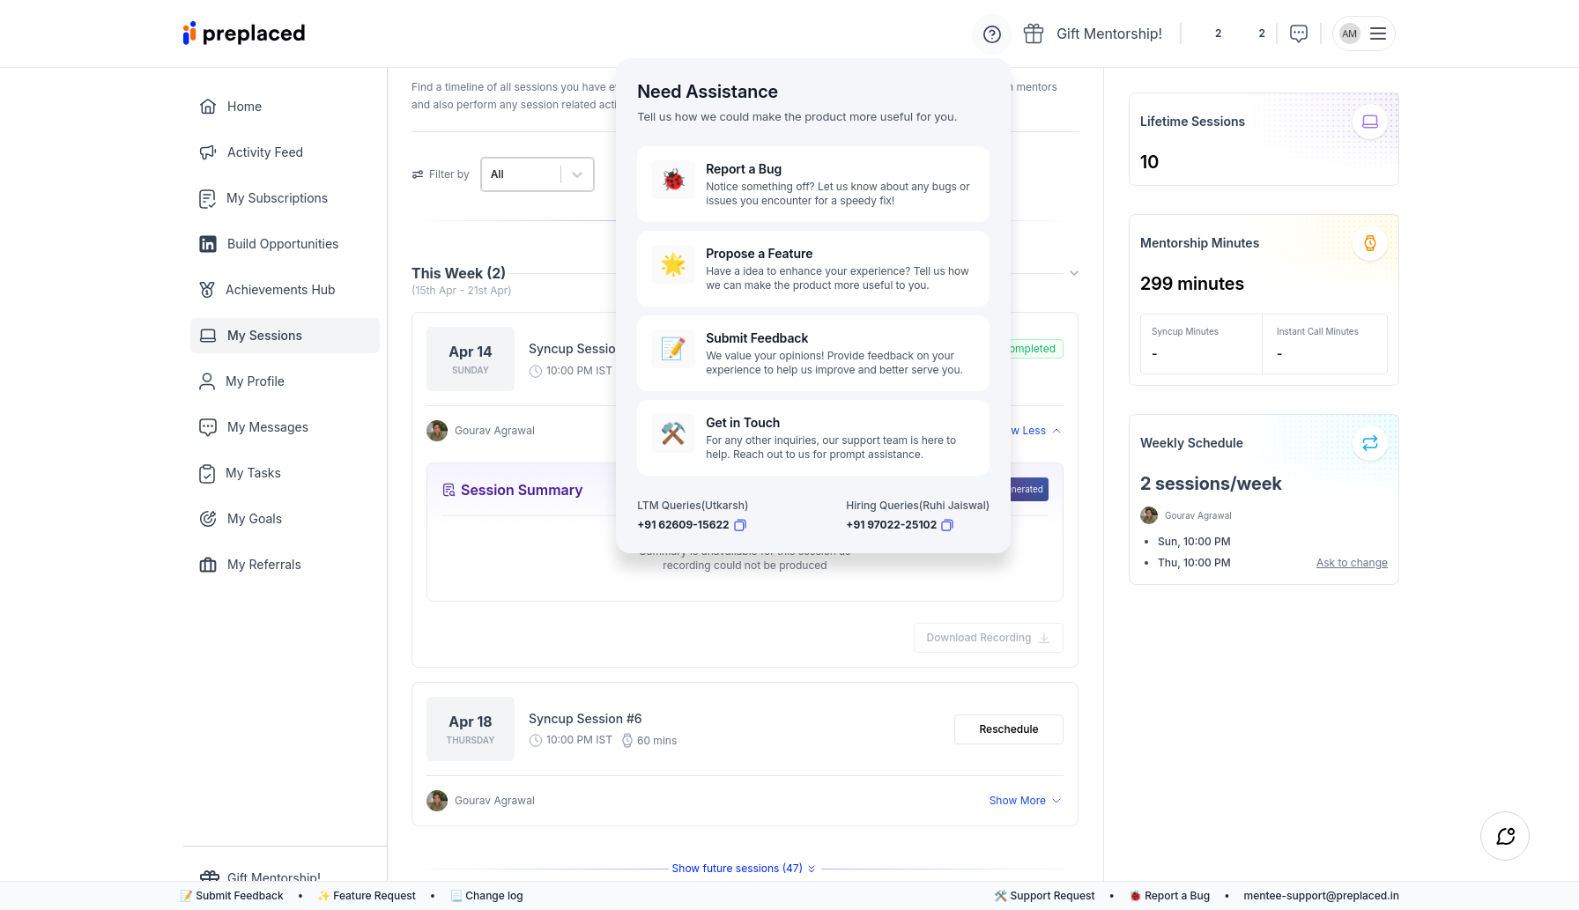This screenshot has height=910, width=1579.
Task: Click the My Tasks clipboard icon
Action: pyautogui.click(x=207, y=473)
